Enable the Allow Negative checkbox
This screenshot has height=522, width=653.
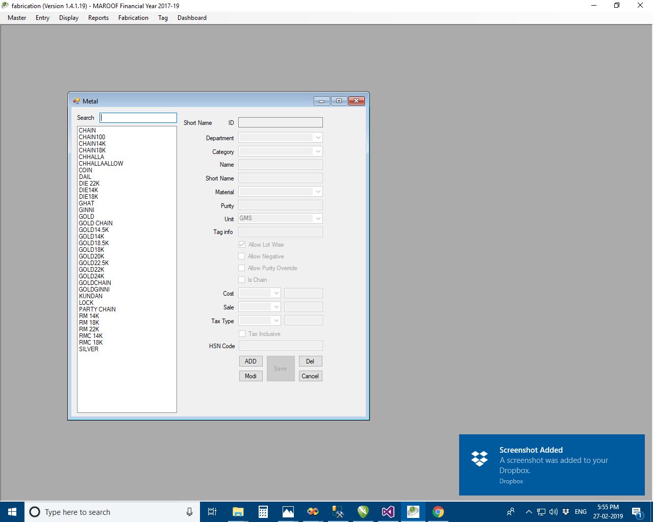tap(242, 256)
